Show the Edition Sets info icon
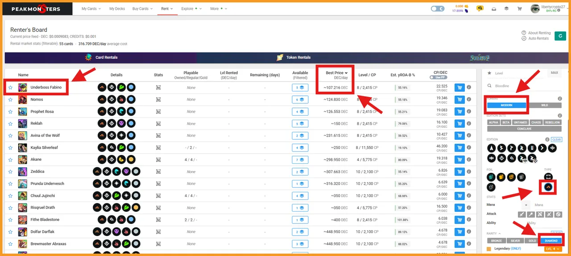 559,116
